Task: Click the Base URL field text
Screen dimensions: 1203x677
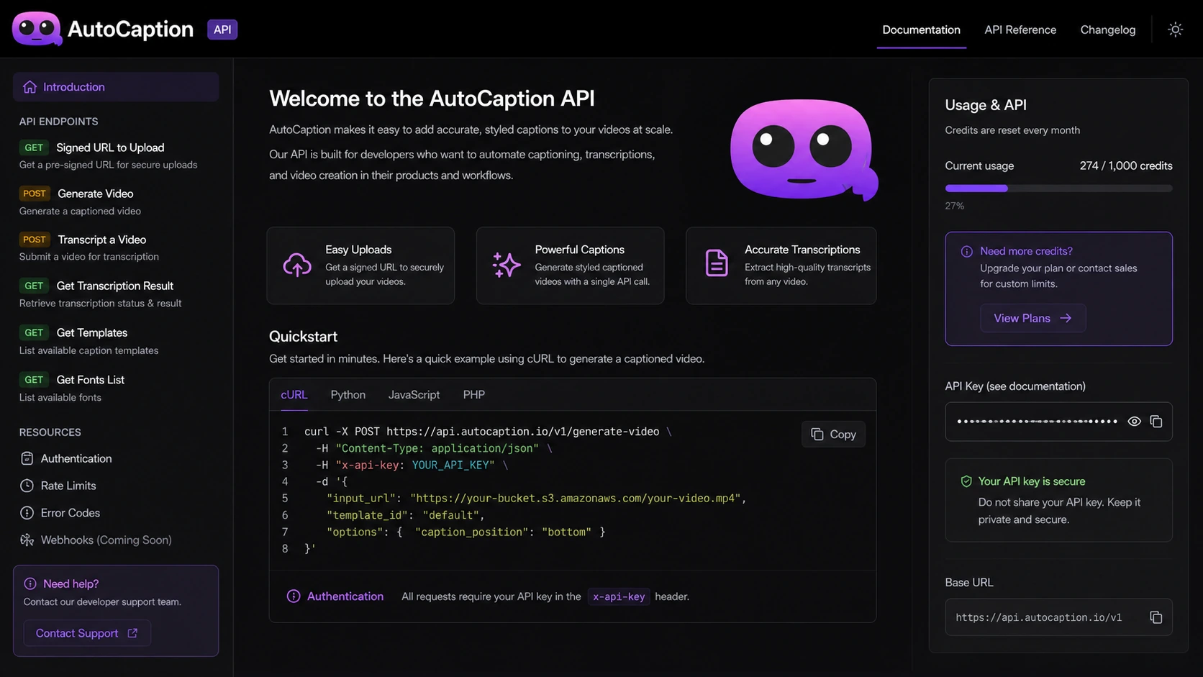Action: (1038, 617)
